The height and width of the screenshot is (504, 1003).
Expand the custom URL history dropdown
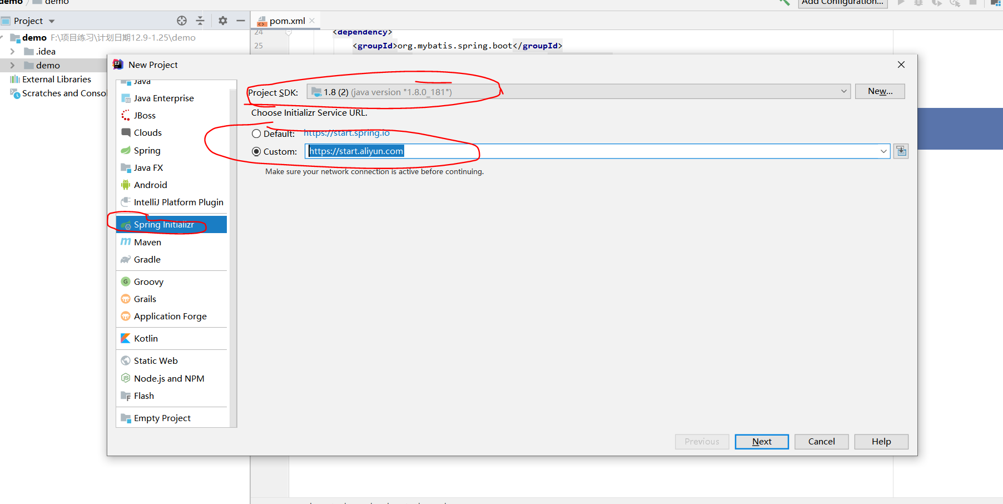[x=883, y=151]
